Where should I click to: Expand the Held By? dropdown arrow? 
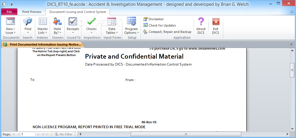click(x=60, y=33)
